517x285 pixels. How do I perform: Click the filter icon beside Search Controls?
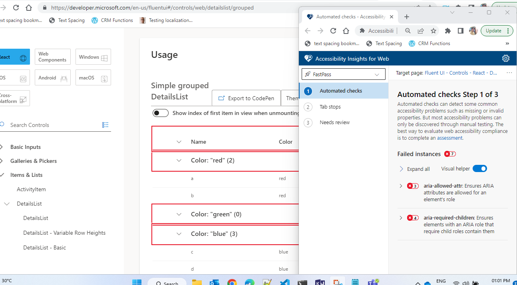pyautogui.click(x=105, y=125)
